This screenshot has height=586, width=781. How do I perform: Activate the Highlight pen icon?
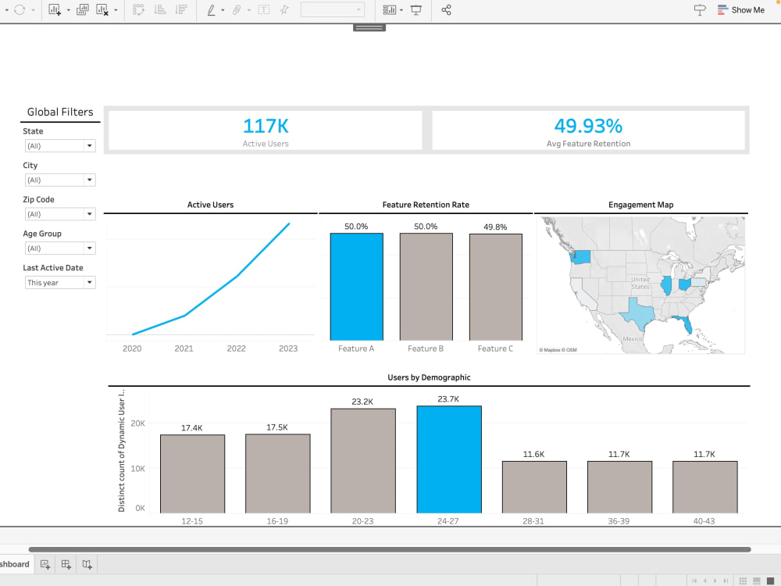point(211,10)
